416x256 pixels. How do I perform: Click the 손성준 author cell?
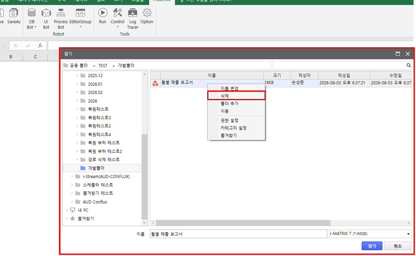point(305,83)
